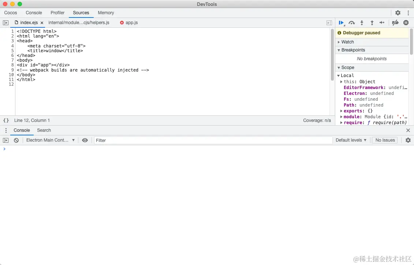Click the Line 12, Column 1 status
414x265 pixels.
tap(32, 120)
